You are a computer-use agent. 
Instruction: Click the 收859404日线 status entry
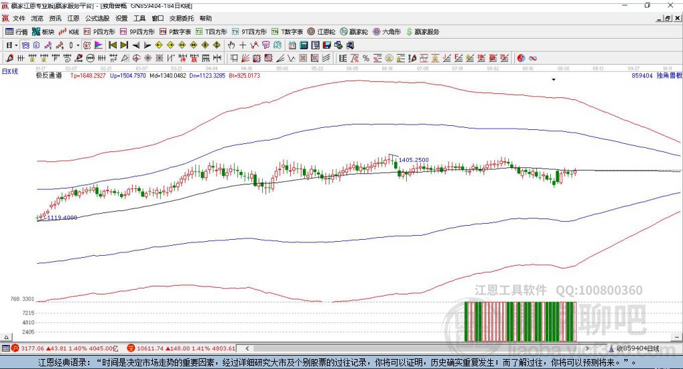tap(634, 348)
